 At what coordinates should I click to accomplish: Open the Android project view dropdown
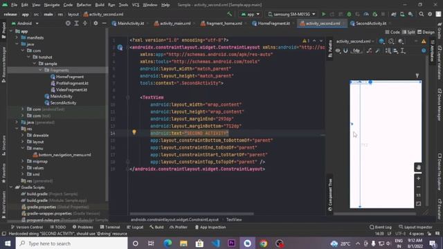(x=25, y=24)
